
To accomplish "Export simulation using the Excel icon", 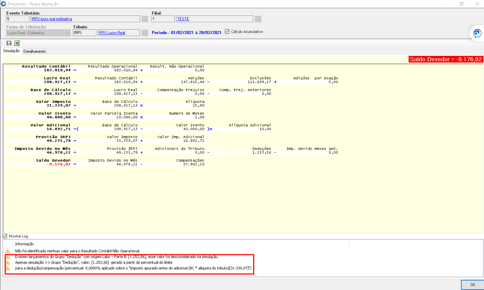I will pos(17,43).
